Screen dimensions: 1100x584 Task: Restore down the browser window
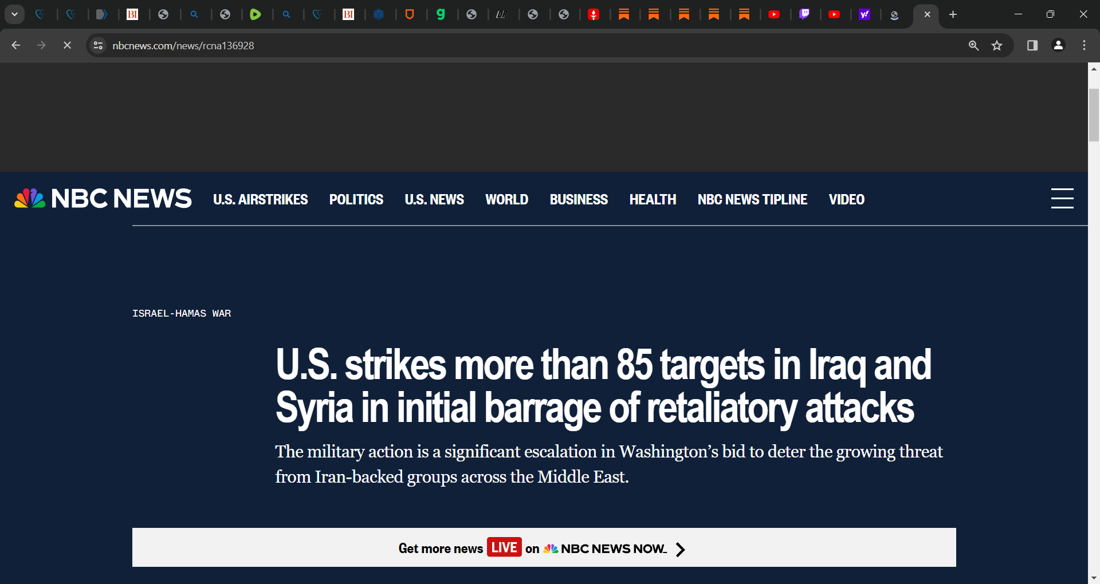click(x=1050, y=14)
